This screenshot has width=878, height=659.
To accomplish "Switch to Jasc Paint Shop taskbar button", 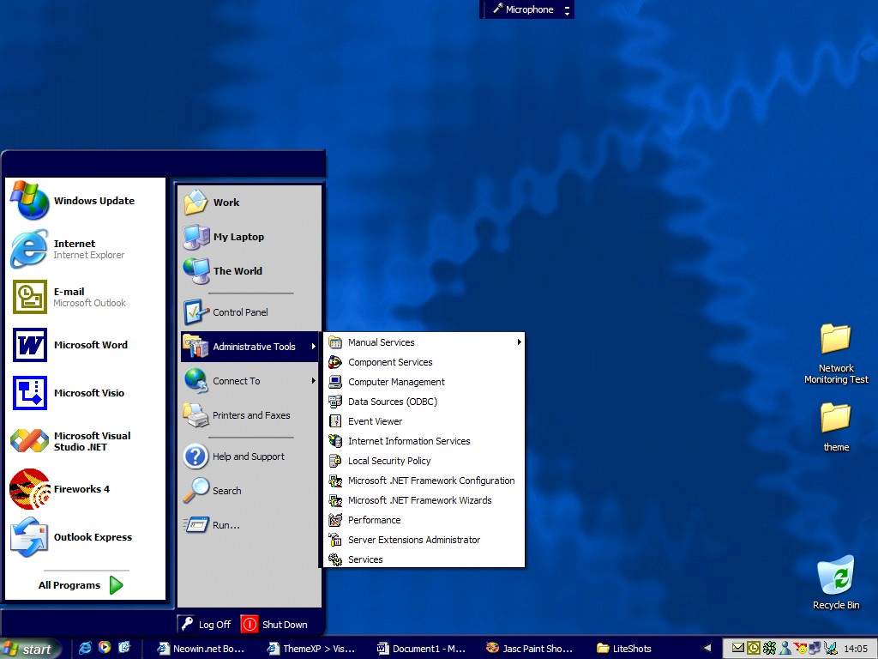I will (x=531, y=649).
